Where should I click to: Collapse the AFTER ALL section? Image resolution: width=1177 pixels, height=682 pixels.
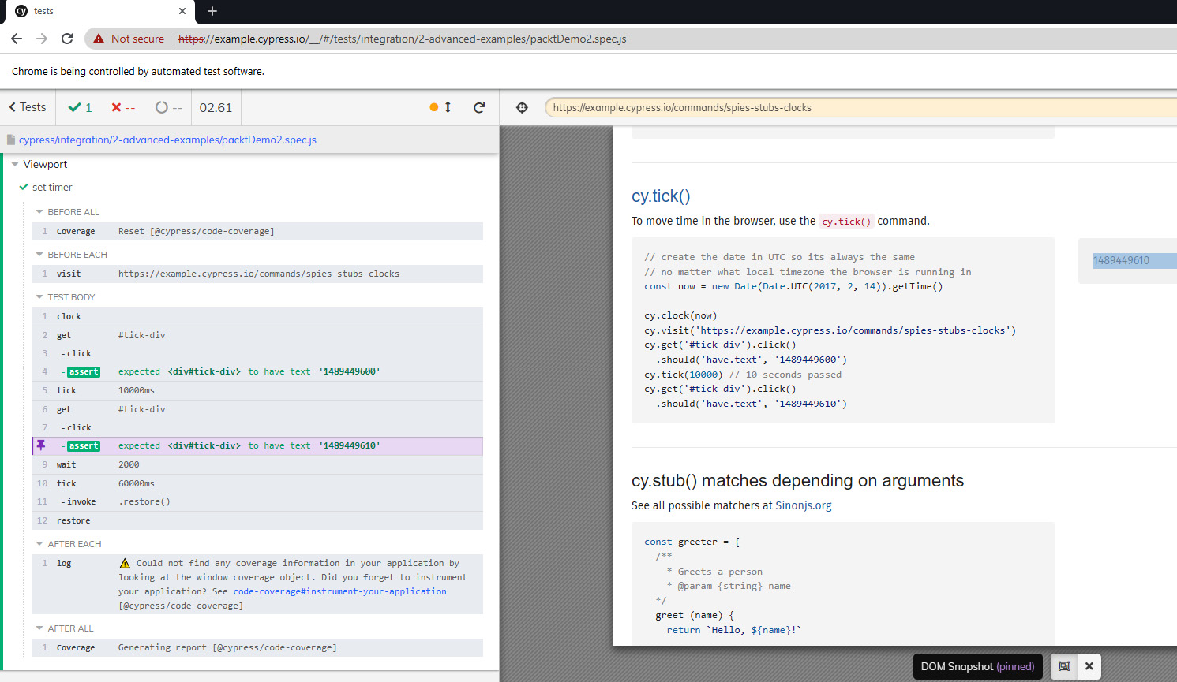[x=39, y=628]
